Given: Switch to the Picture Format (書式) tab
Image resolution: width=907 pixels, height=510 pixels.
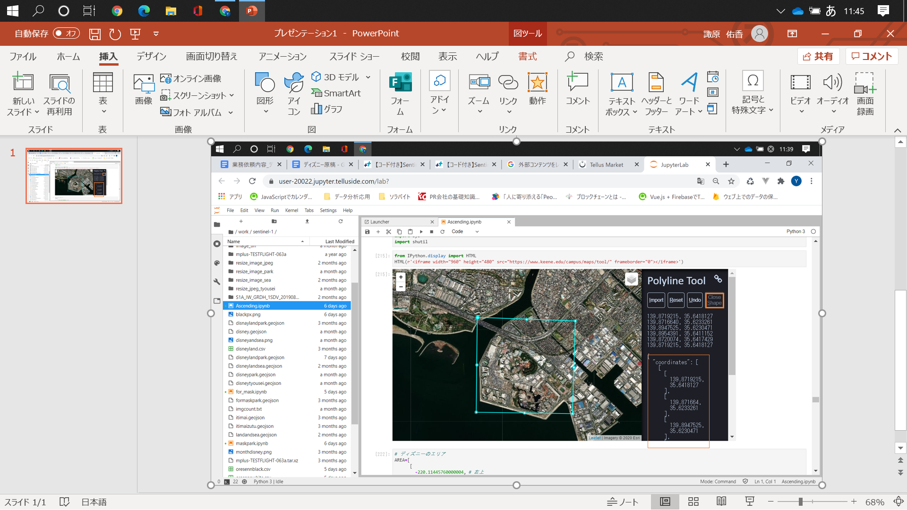Looking at the screenshot, I should point(528,57).
